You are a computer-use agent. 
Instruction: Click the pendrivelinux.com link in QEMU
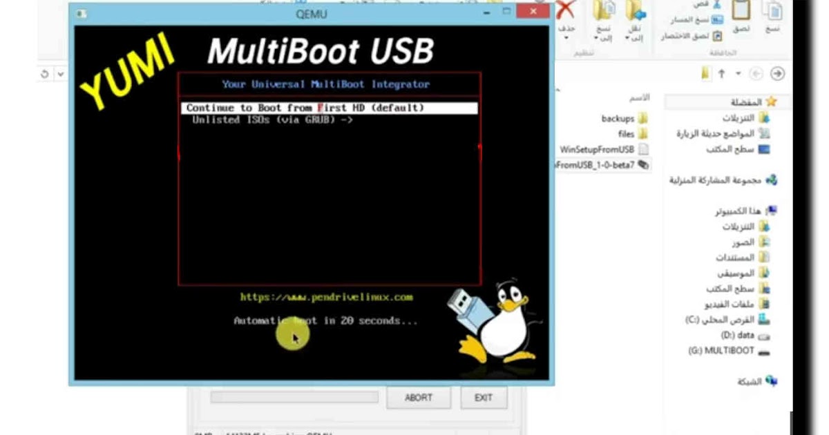326,297
